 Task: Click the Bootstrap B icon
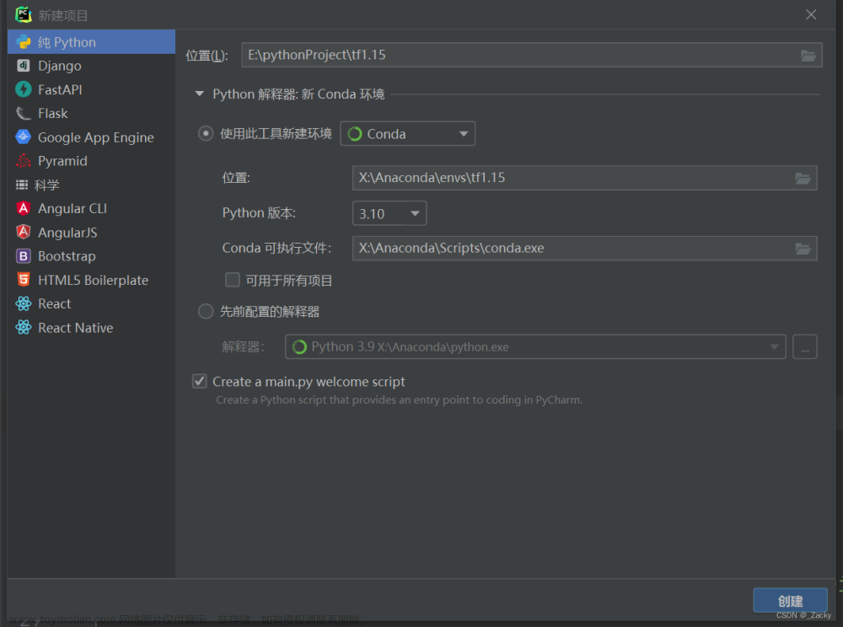tap(23, 255)
